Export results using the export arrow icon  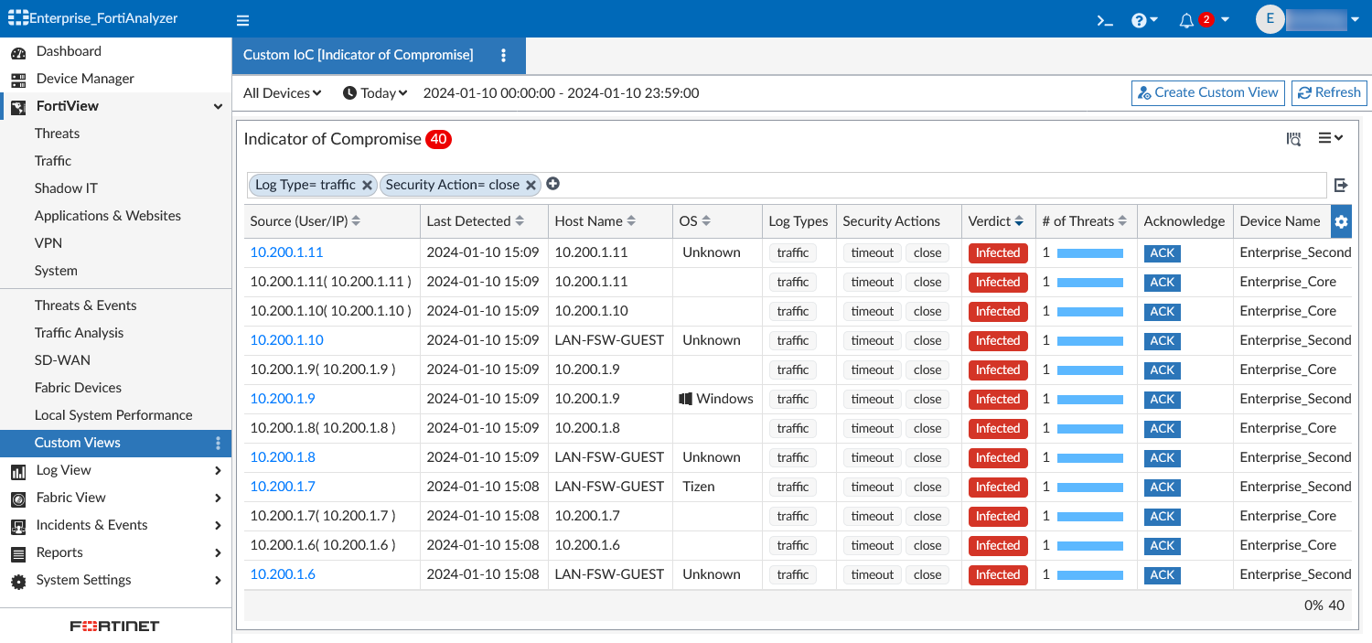1341,186
